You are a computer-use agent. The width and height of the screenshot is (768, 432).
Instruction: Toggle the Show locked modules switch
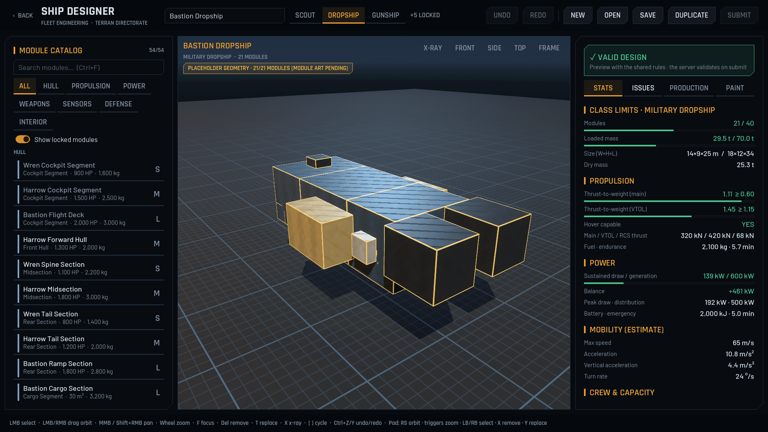click(23, 139)
